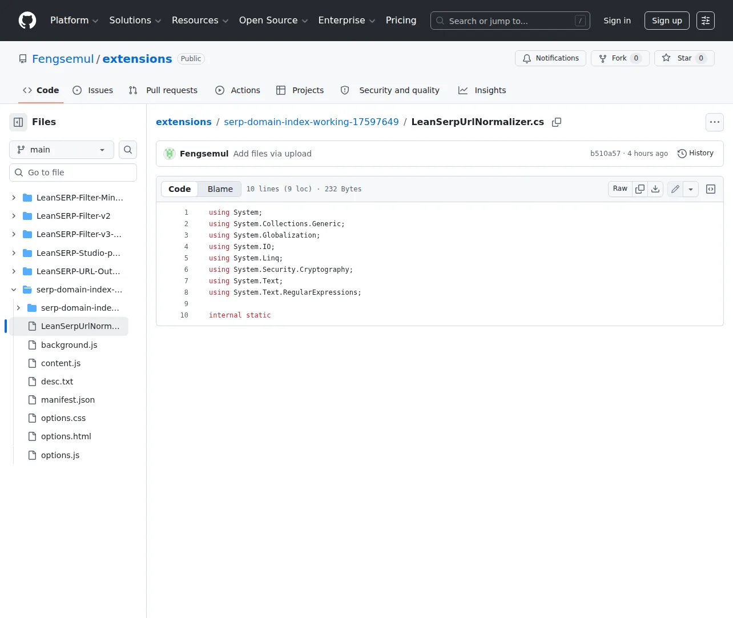Click the extensions breadcrumb link

click(184, 122)
